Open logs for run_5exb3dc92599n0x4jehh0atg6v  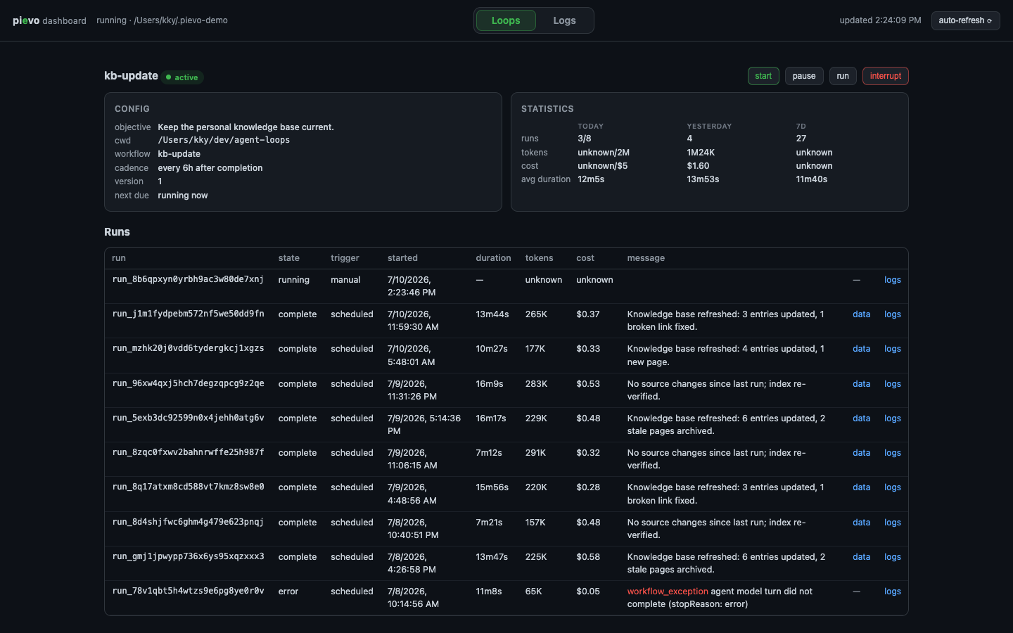point(892,418)
